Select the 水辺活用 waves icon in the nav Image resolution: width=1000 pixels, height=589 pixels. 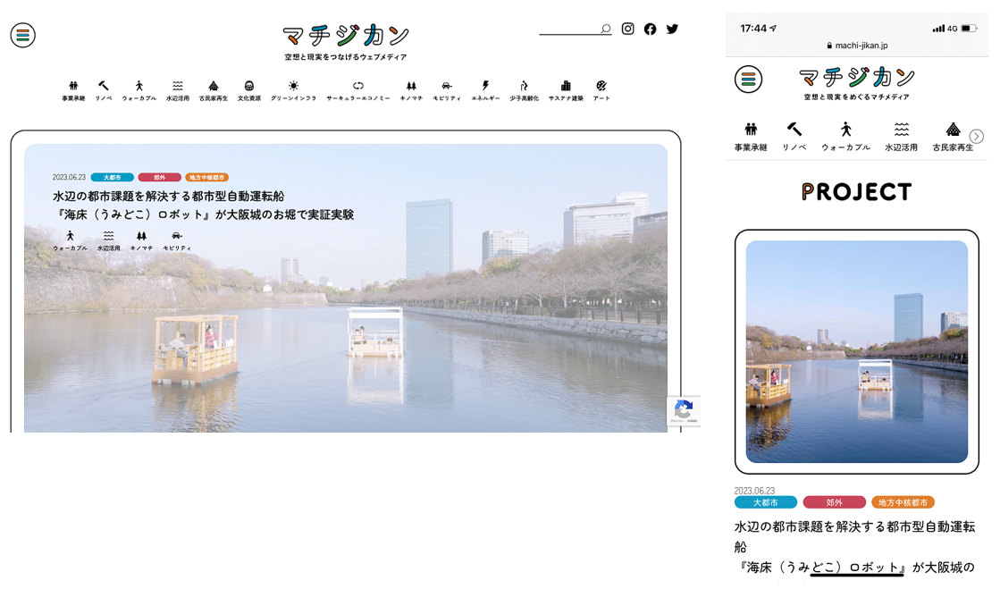coord(177,85)
